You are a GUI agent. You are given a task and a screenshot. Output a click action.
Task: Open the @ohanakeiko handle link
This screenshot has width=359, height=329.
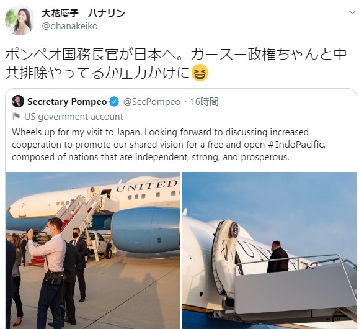click(x=69, y=26)
